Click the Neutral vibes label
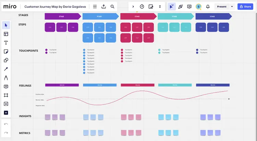This screenshot has width=257, height=141. coord(40,100)
